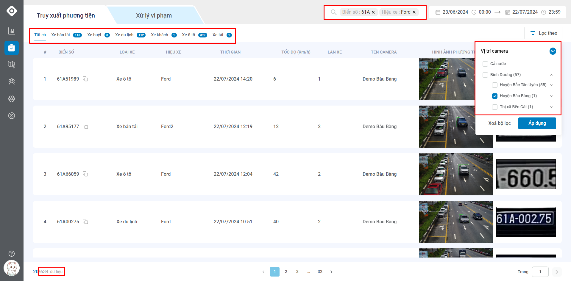The image size is (571, 281).
Task: Click the end date 22/07/2024
Action: [525, 12]
